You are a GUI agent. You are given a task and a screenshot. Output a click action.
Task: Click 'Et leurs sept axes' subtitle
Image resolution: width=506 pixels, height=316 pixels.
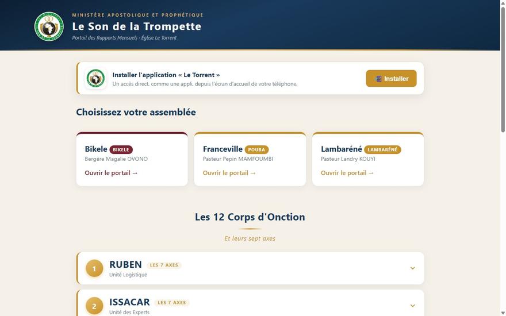pos(250,238)
